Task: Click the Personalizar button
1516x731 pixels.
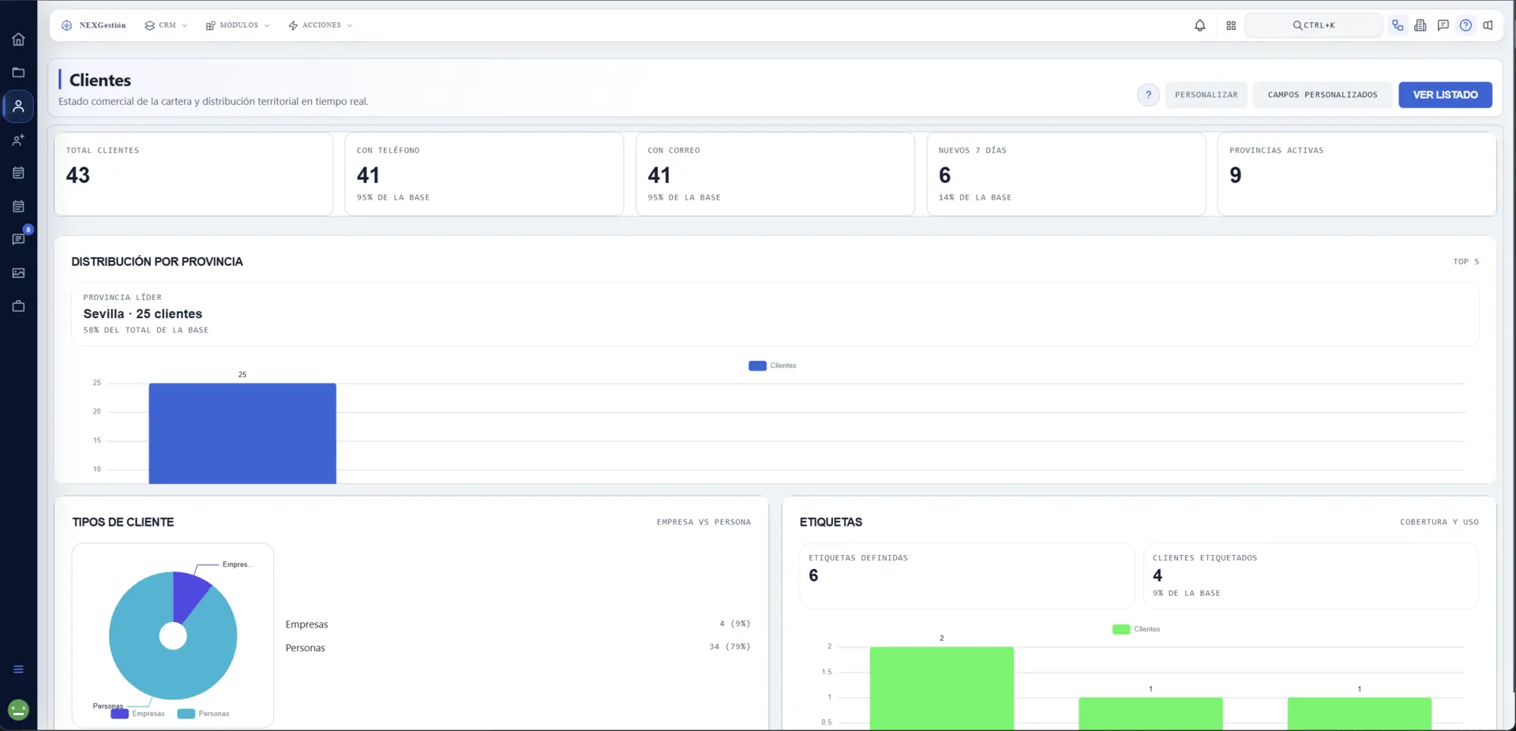Action: click(1206, 95)
